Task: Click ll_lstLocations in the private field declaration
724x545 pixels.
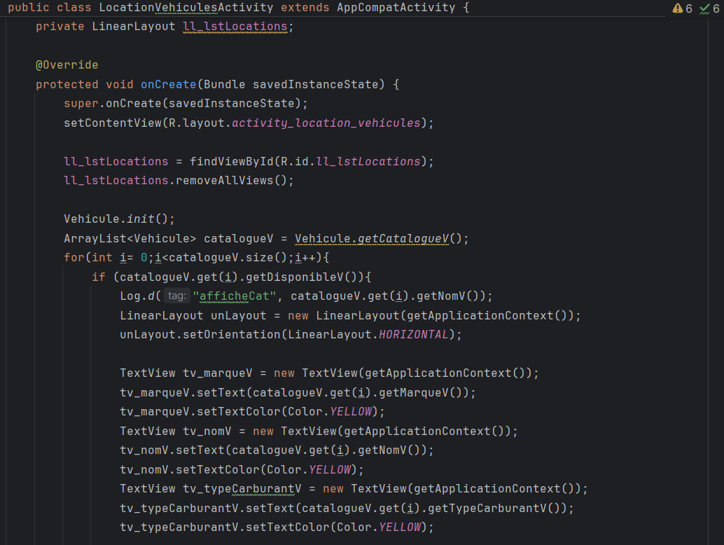Action: tap(235, 27)
